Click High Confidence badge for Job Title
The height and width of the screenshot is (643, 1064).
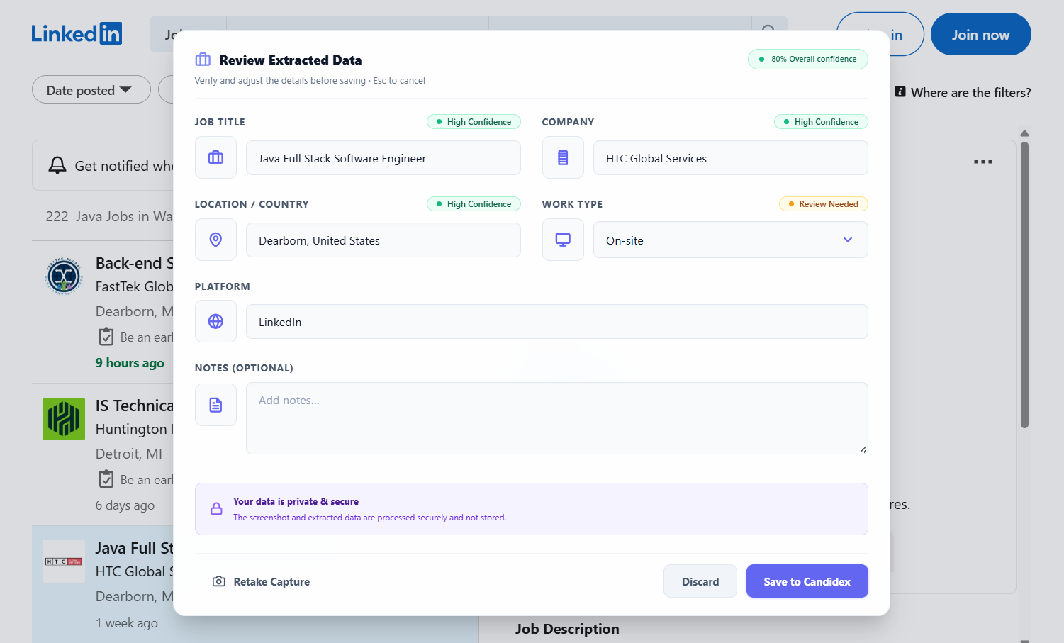point(474,122)
